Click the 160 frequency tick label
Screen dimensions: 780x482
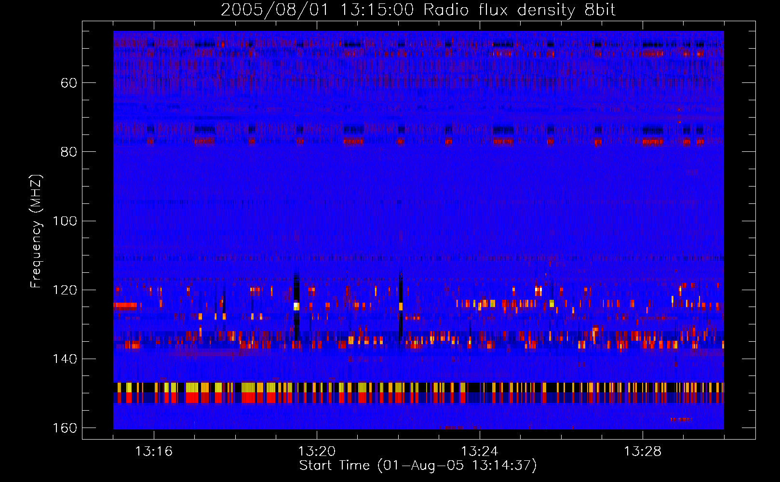coord(65,428)
